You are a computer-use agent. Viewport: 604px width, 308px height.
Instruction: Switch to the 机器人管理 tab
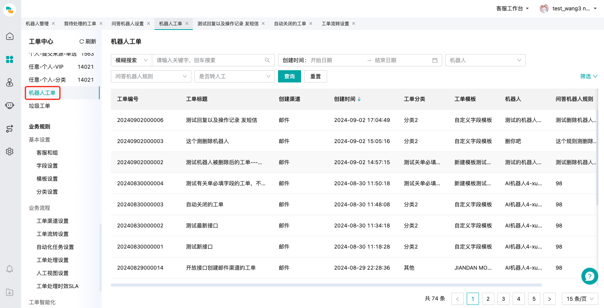[37, 23]
